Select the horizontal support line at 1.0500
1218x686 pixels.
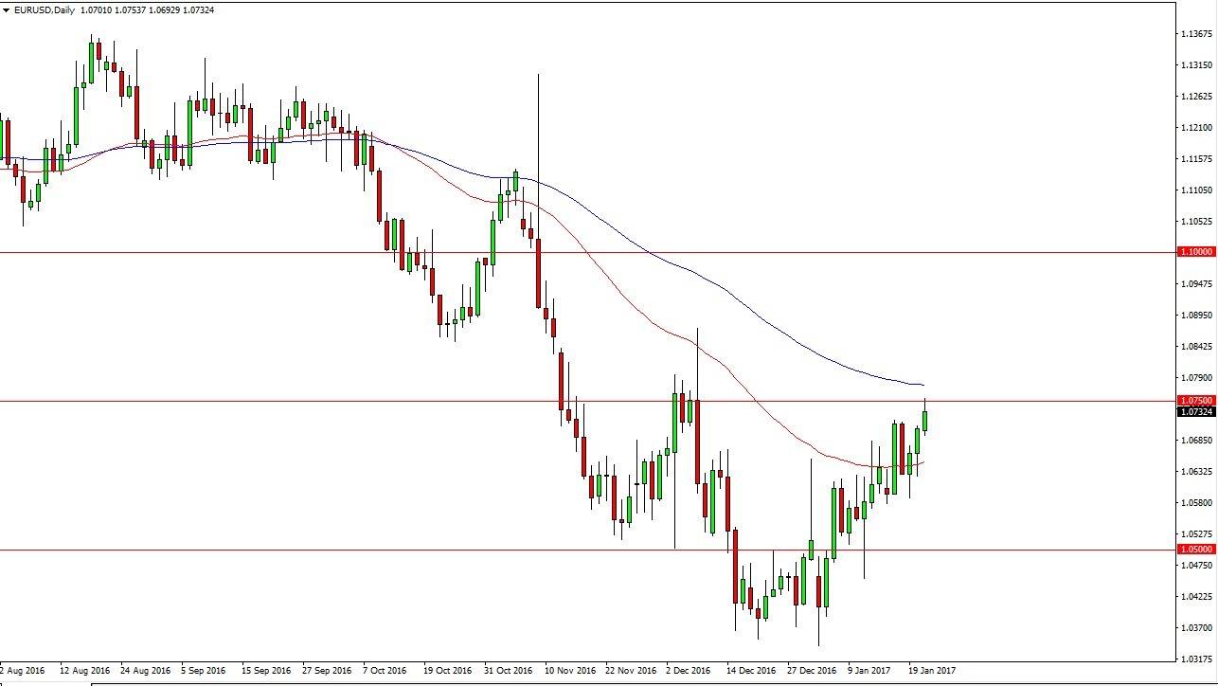pyautogui.click(x=379, y=550)
